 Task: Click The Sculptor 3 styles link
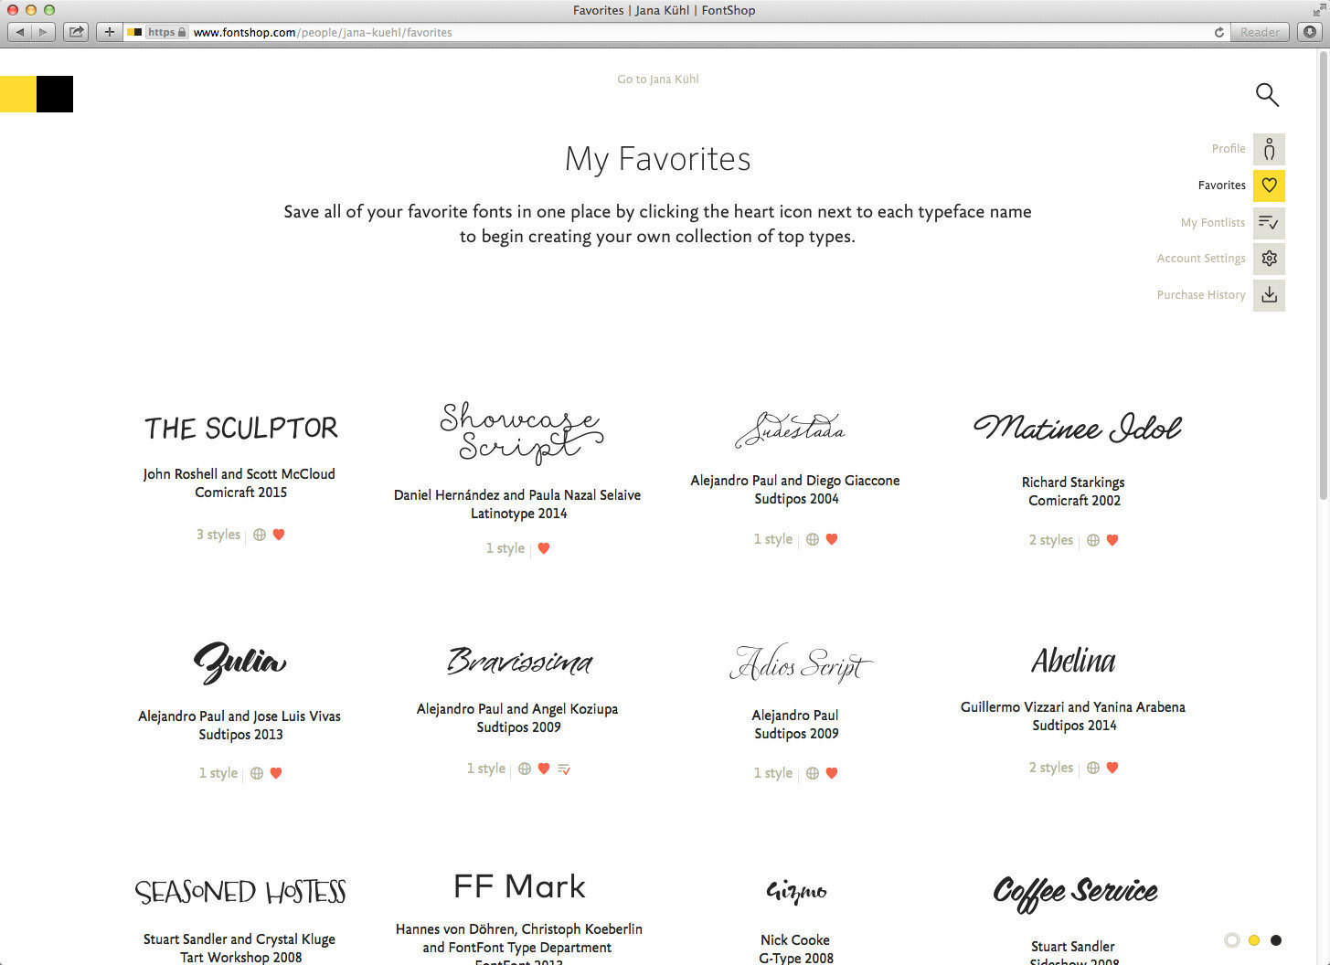pos(218,535)
